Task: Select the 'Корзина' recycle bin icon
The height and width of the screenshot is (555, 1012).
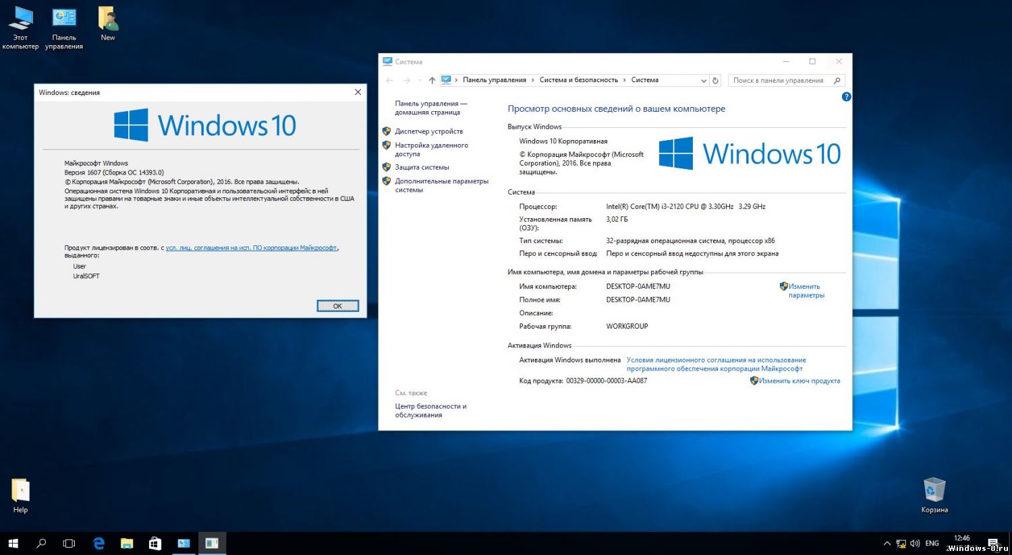Action: (934, 495)
